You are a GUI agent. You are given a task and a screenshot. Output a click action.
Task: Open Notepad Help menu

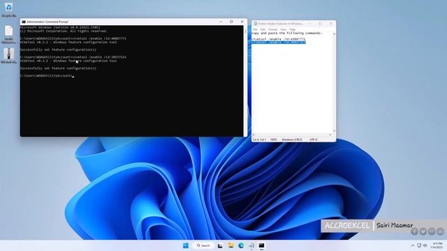pos(292,29)
